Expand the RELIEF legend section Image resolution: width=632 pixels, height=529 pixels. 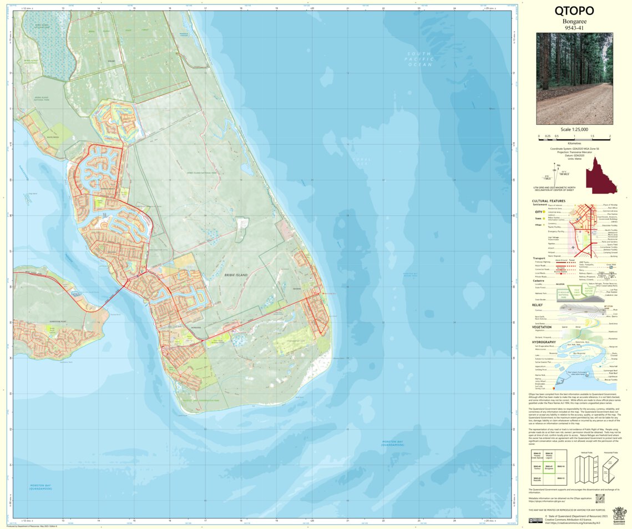pyautogui.click(x=538, y=305)
